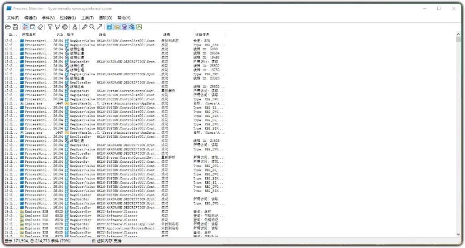Jump to object with the arrow icon
Viewport: 465px width, 248px height.
coord(99,27)
